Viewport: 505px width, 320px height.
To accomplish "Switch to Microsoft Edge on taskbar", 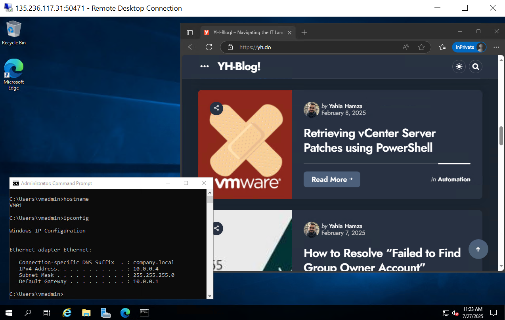I will tap(125, 312).
